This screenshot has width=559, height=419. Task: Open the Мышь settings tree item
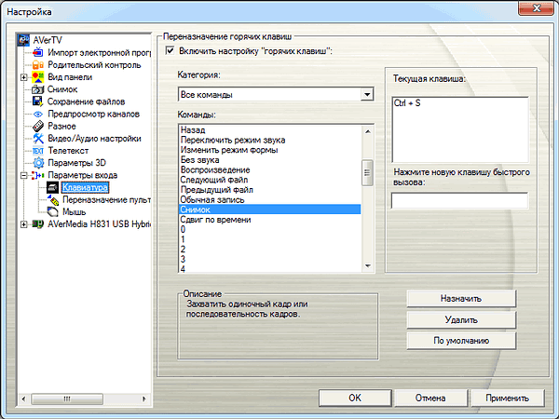click(75, 211)
